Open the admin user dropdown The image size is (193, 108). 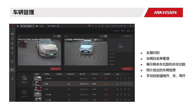108,26
